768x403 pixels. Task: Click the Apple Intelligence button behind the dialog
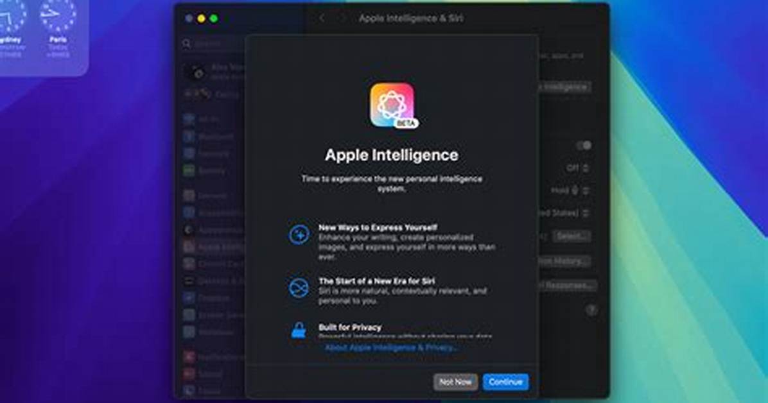(564, 87)
